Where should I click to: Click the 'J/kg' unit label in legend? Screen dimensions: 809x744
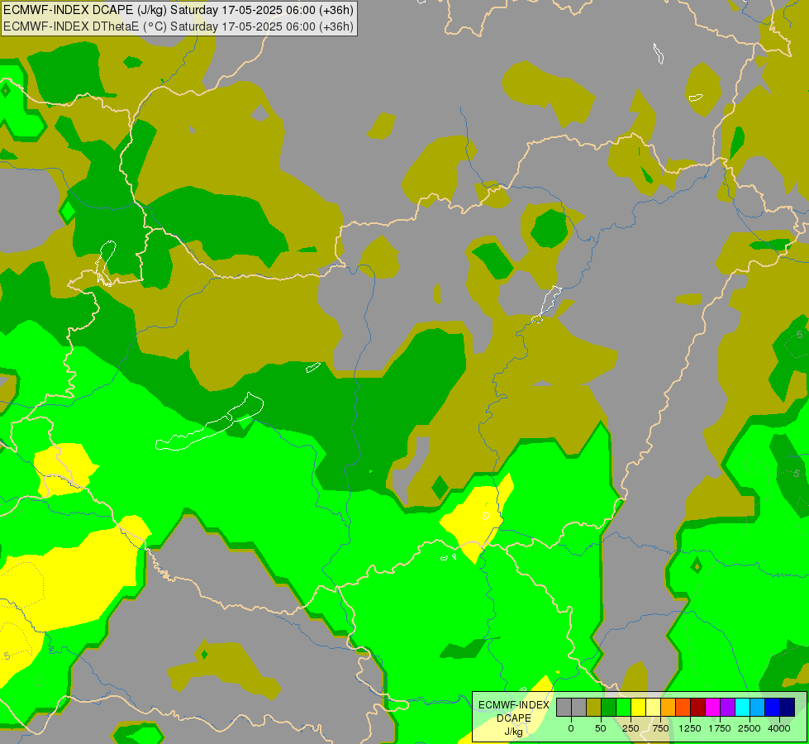(x=514, y=732)
